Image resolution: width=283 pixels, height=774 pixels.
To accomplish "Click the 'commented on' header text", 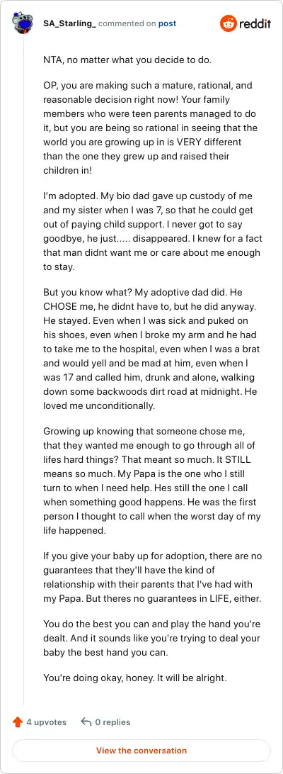I will 127,23.
